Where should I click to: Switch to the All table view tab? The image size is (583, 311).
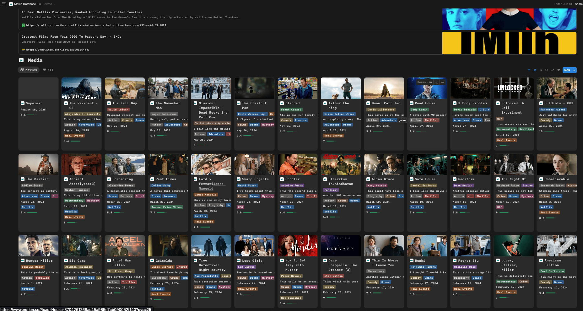[x=48, y=70]
